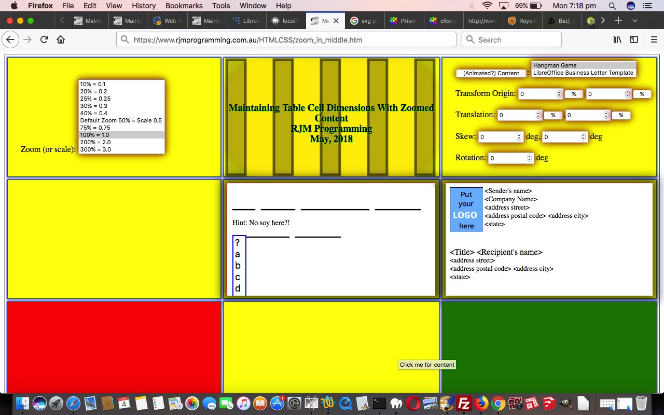This screenshot has height=415, width=664.
Task: Open the Bookmarks menu
Action: coord(184,6)
